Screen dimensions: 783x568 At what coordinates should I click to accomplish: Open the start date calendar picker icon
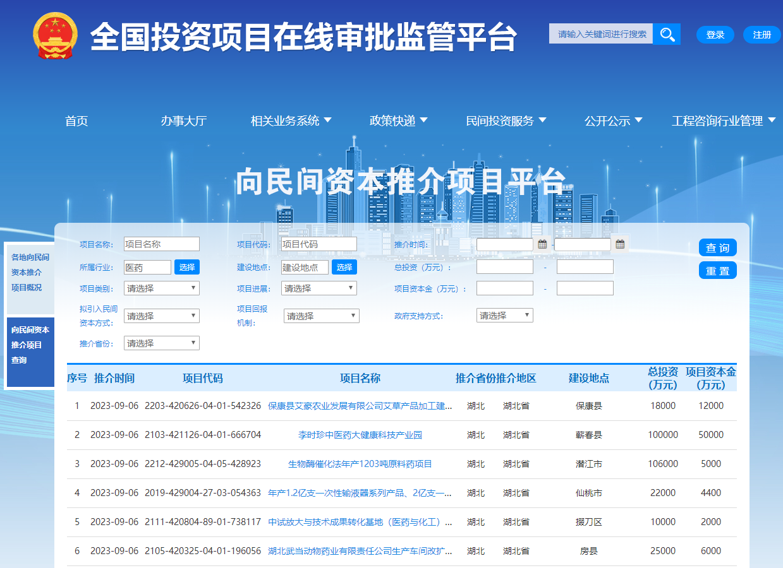[542, 244]
